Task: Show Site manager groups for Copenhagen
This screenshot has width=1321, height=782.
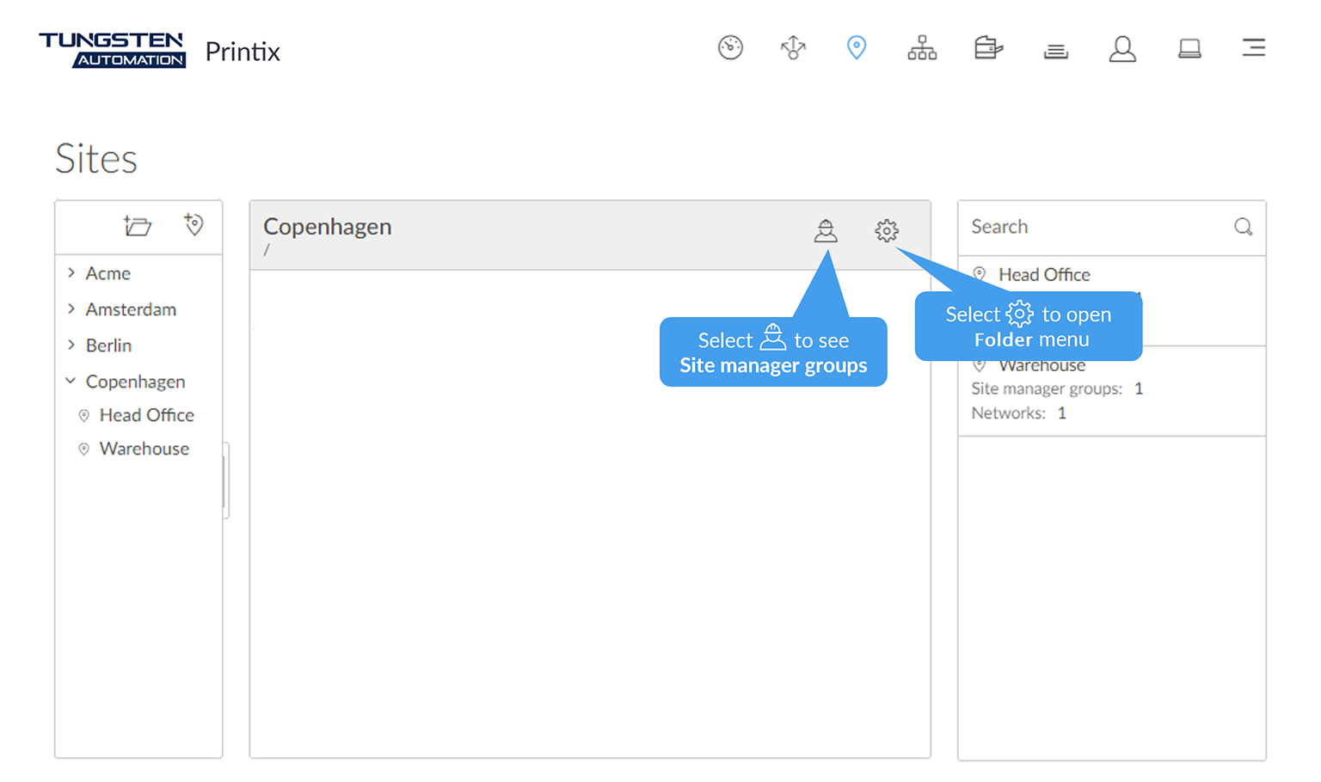Action: pos(826,230)
